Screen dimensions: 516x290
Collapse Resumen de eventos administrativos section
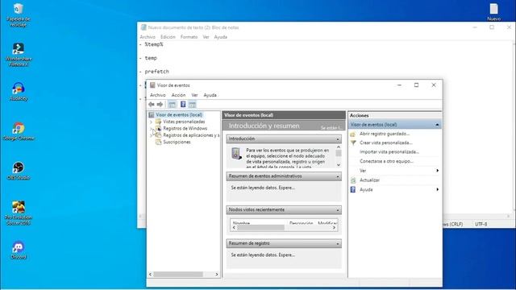click(x=338, y=176)
